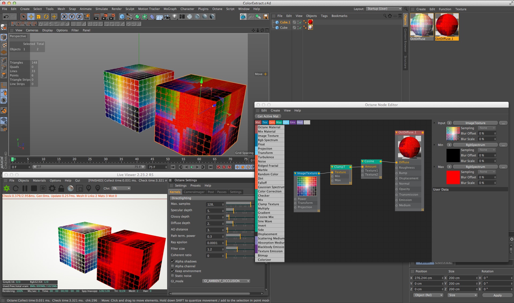This screenshot has height=303, width=514.
Task: Click the render region R icon in Live Viewer
Action: point(43,188)
